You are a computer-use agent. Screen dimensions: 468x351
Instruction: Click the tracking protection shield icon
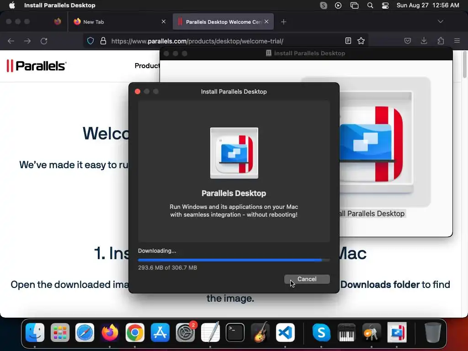click(x=90, y=41)
